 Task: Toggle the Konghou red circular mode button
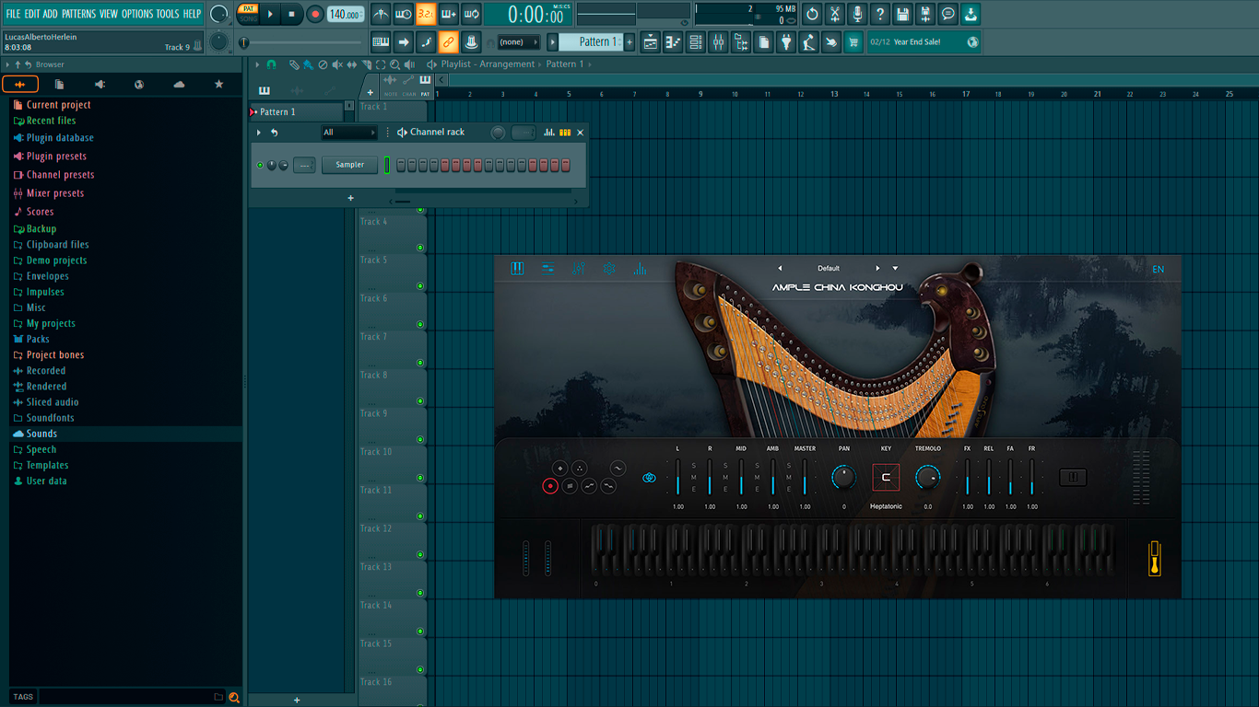click(550, 486)
